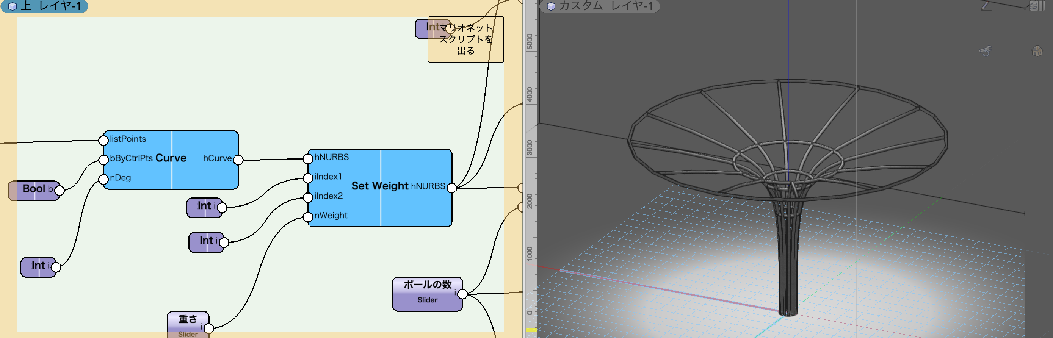This screenshot has height=338, width=1053.
Task: Click the pencil edit icon in 3D view
Action: tap(986, 6)
